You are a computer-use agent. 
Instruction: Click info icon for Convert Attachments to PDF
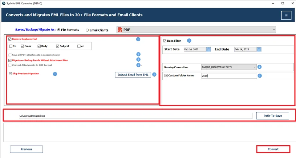[x=138, y=65]
